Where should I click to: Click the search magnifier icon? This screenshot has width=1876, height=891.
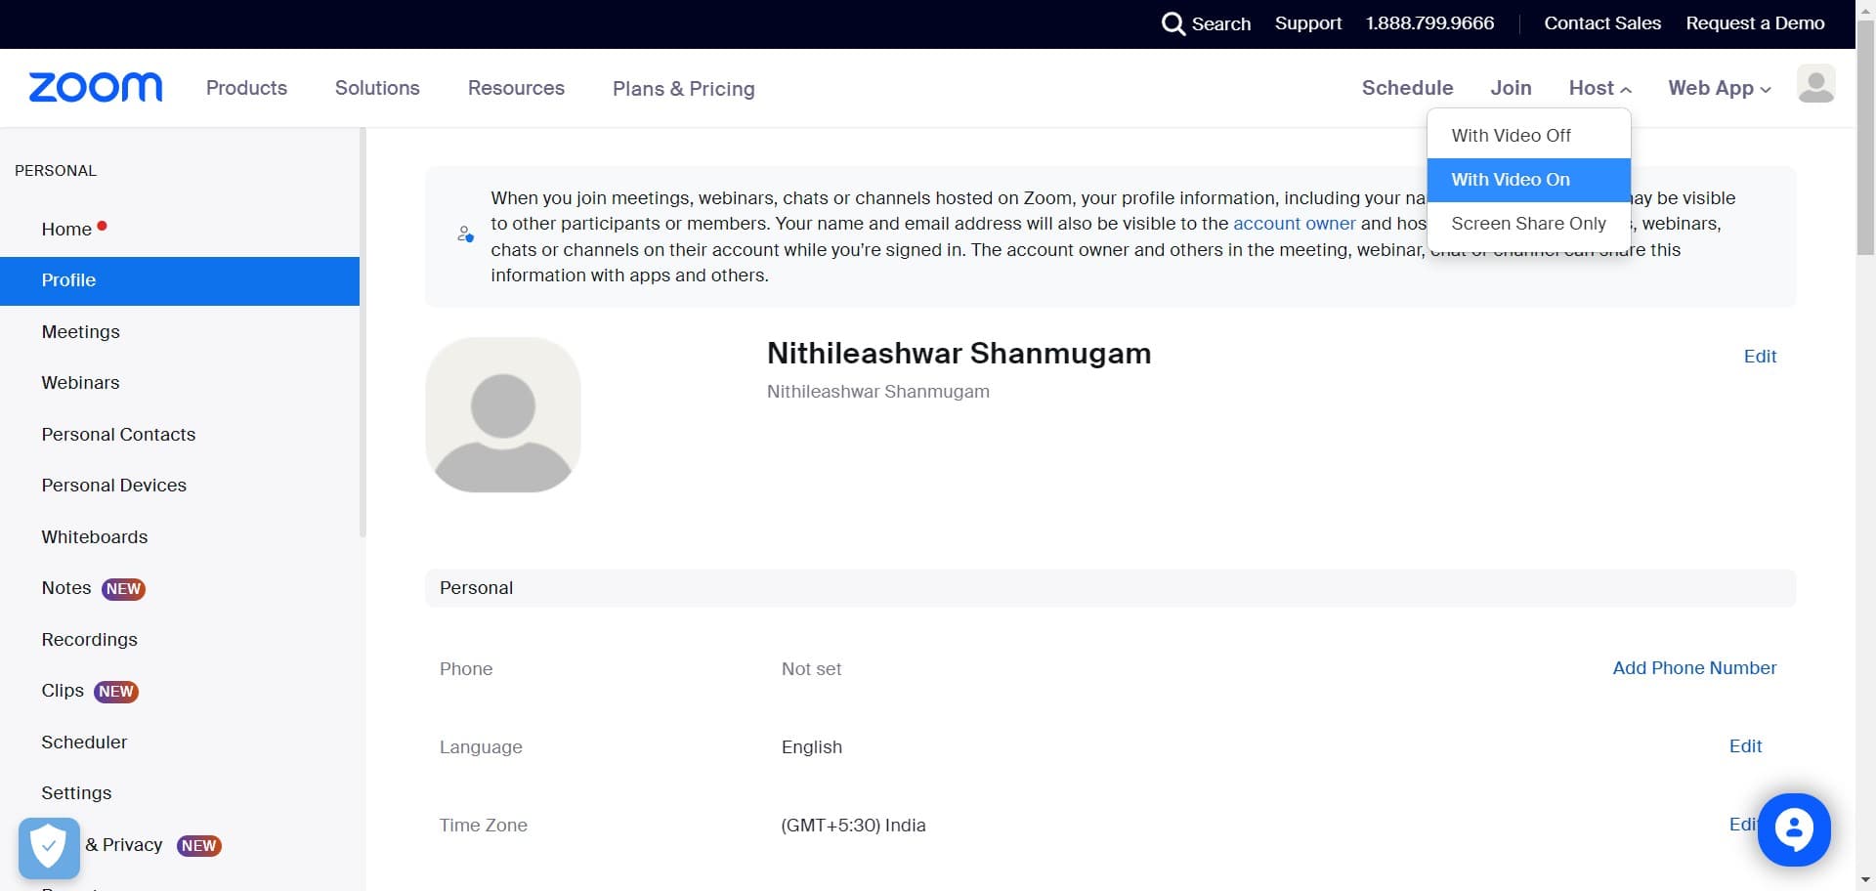(x=1172, y=23)
